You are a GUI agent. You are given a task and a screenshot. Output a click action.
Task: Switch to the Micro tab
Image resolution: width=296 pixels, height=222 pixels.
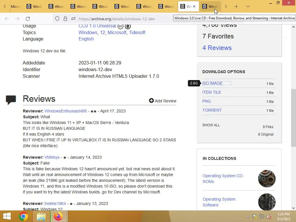(x=15, y=7)
